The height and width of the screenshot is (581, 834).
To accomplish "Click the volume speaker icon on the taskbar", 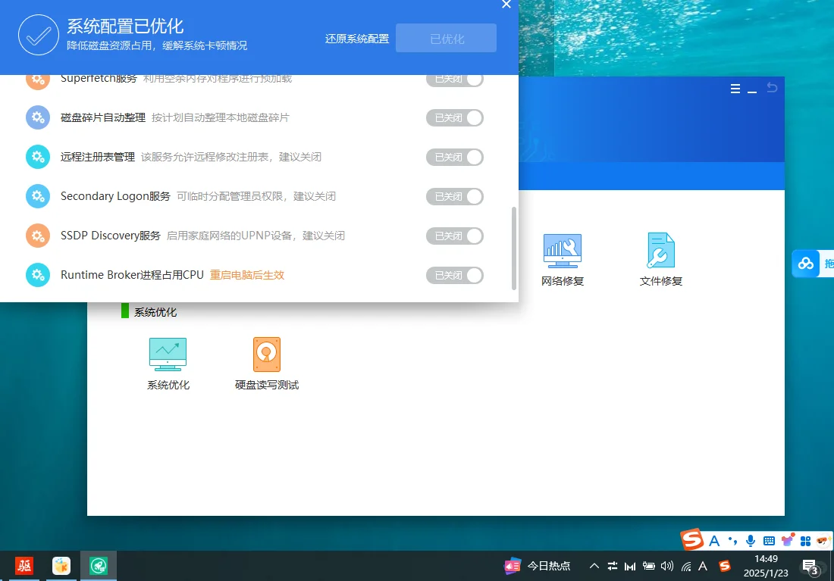I will click(x=666, y=566).
